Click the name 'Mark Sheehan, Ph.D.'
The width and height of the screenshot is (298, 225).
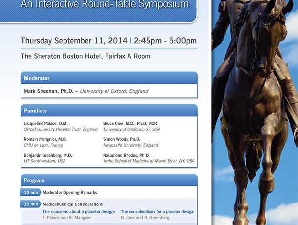[49, 91]
